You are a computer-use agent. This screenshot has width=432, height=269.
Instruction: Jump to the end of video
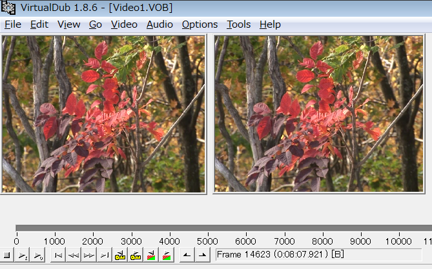(105, 255)
